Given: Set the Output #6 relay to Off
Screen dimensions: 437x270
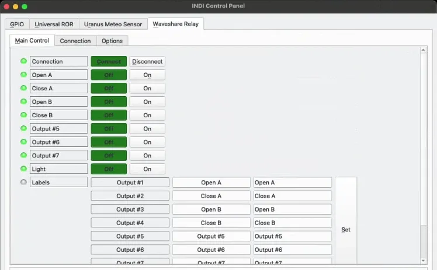Looking at the screenshot, I should pyautogui.click(x=109, y=142).
